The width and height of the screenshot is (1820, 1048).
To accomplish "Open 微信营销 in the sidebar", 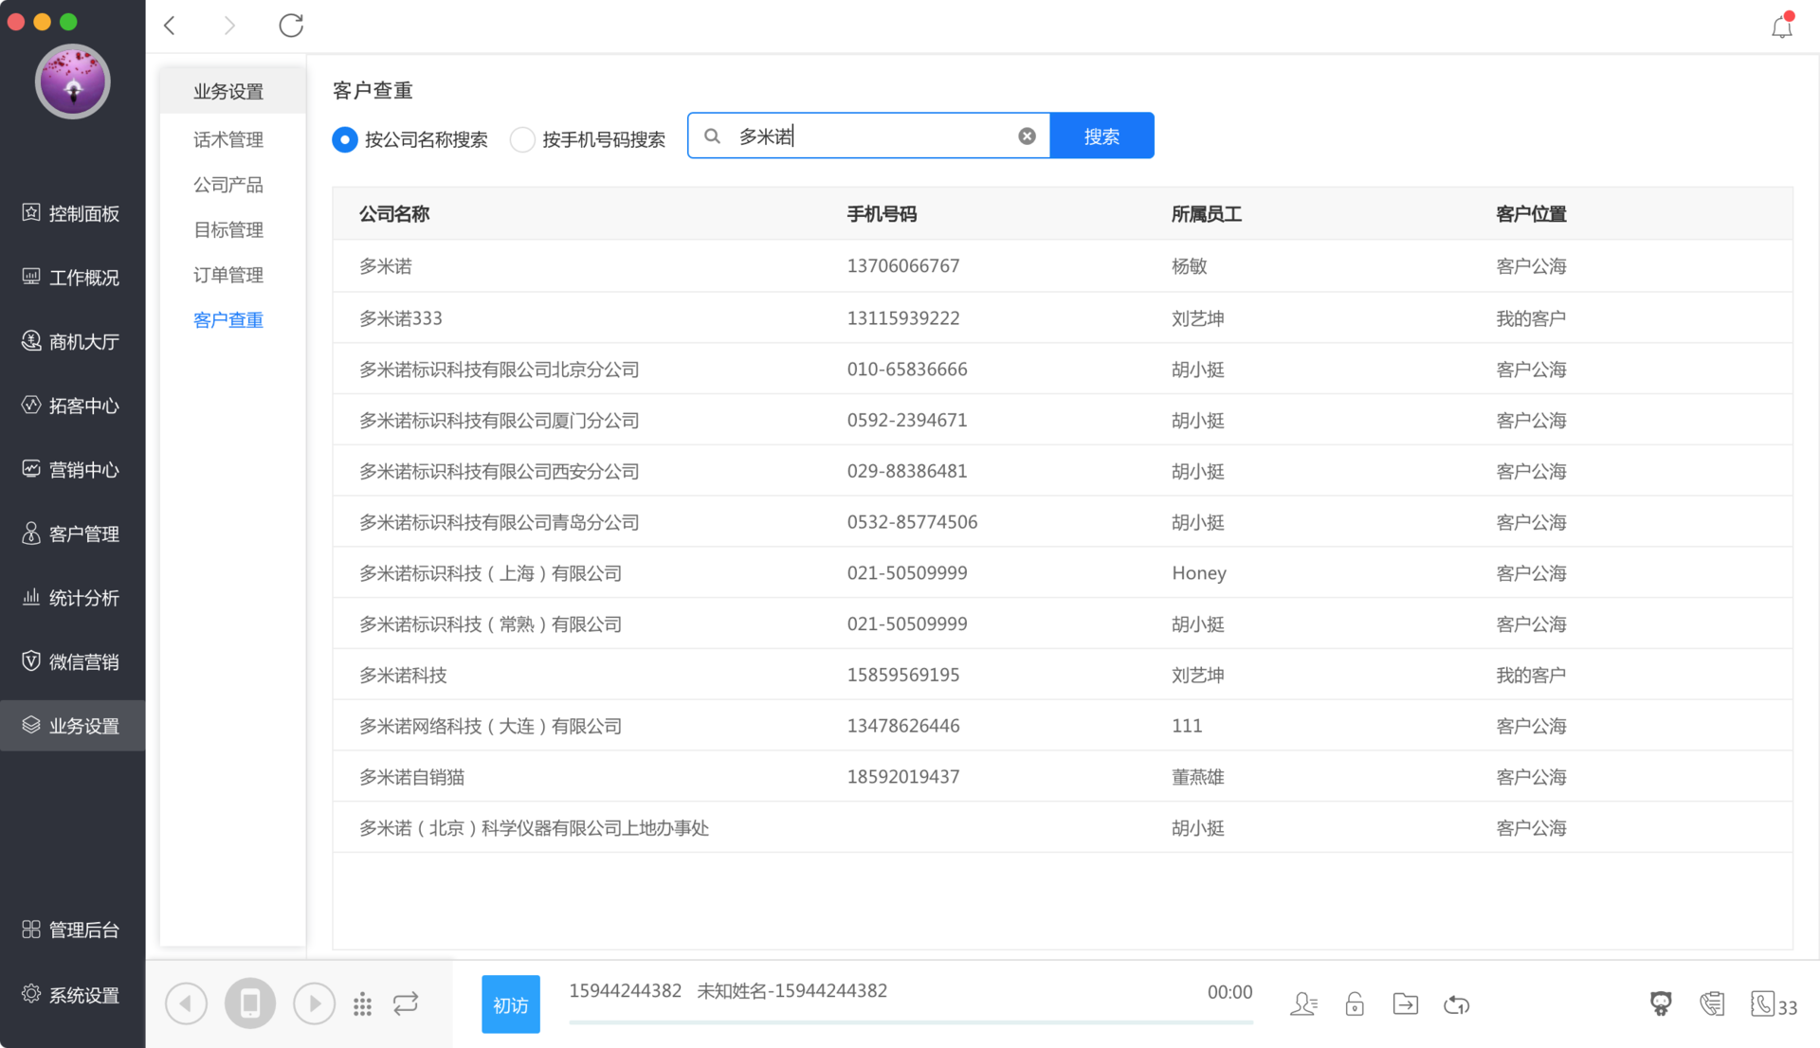I will (72, 662).
